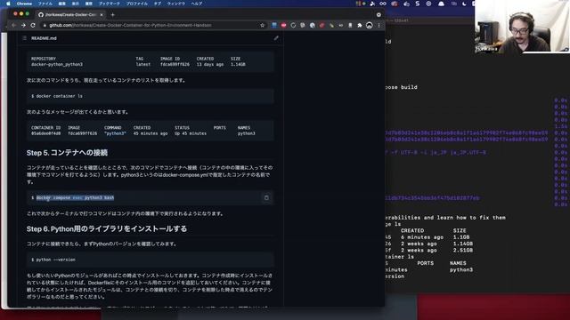570x320 pixels.
Task: Click the S-shaped menu bar icon
Action: coord(418,4)
